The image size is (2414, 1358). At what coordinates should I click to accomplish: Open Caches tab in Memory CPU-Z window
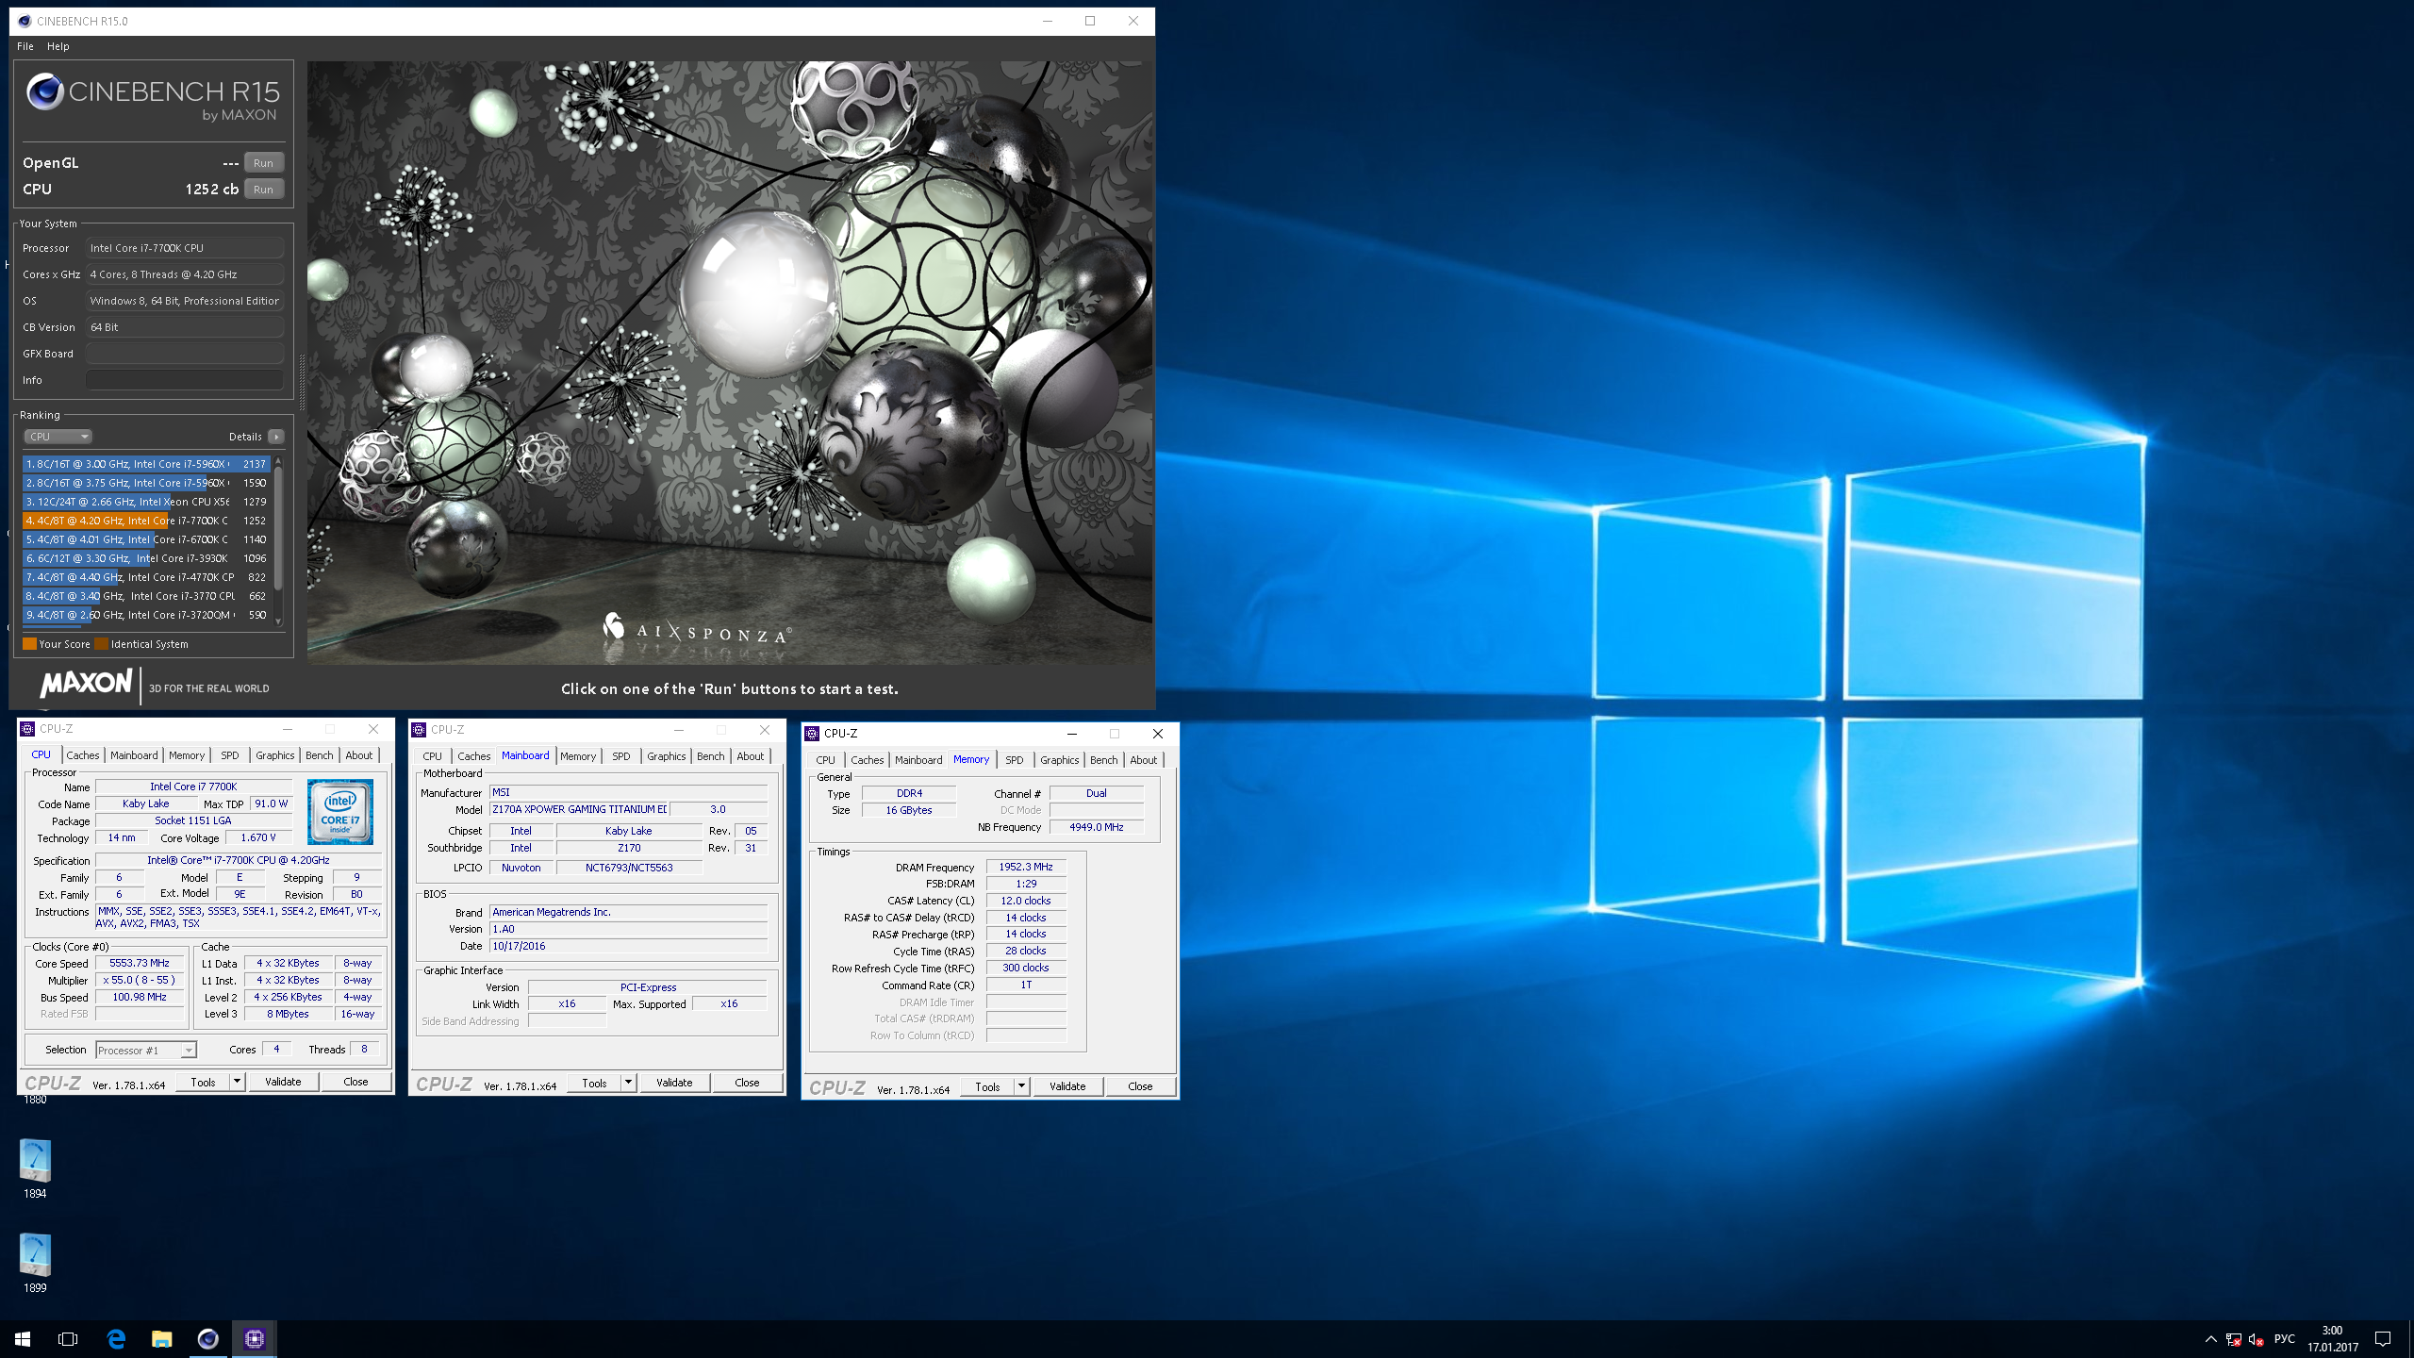click(868, 760)
